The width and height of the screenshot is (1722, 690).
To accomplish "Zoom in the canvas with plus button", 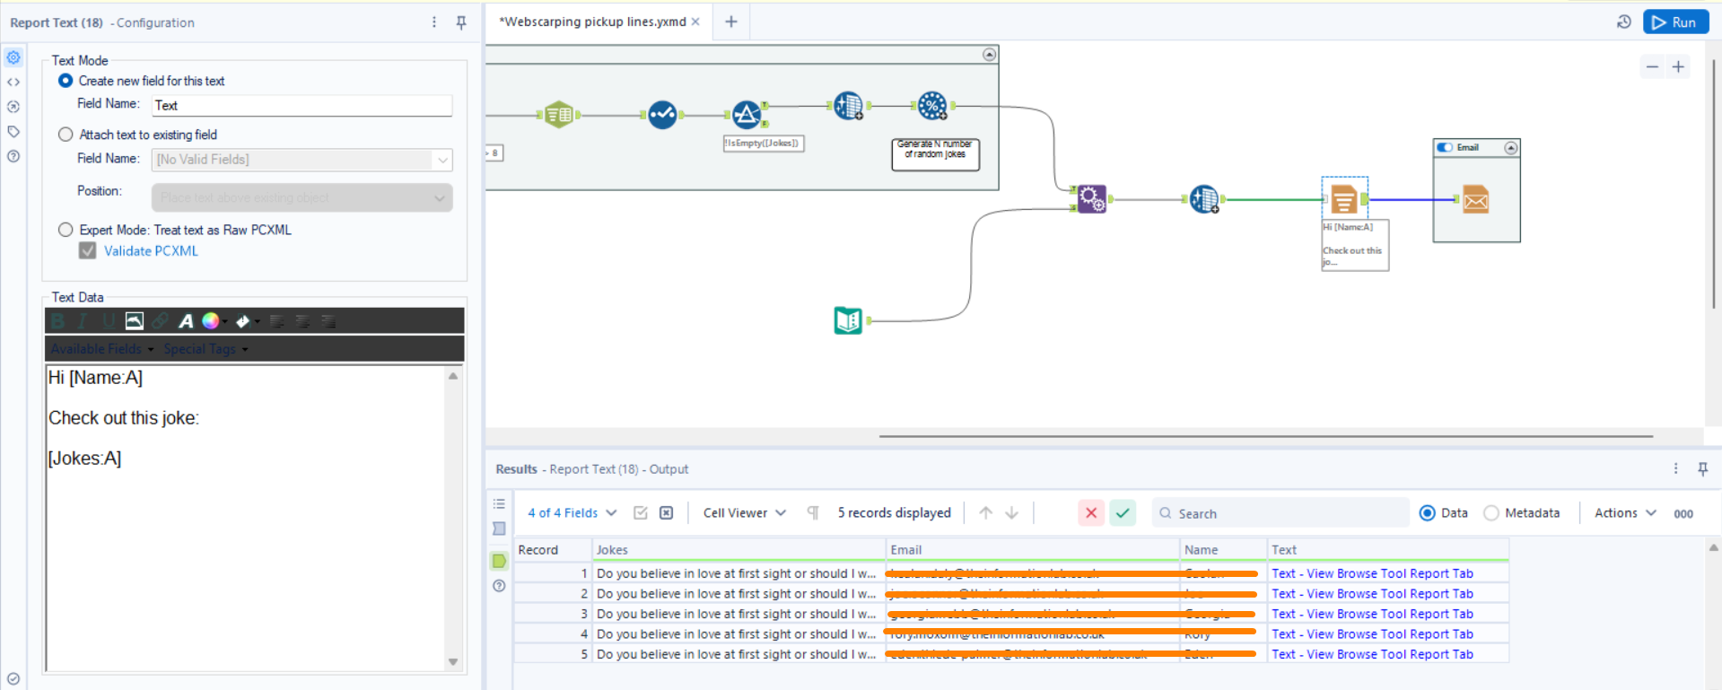I will click(x=1678, y=66).
